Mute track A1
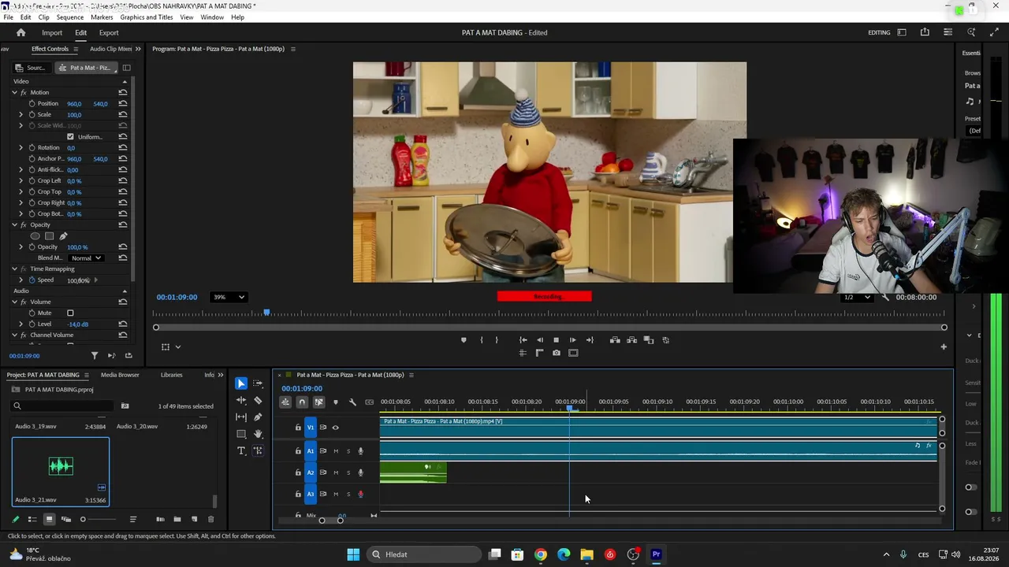This screenshot has width=1009, height=567. pos(336,451)
